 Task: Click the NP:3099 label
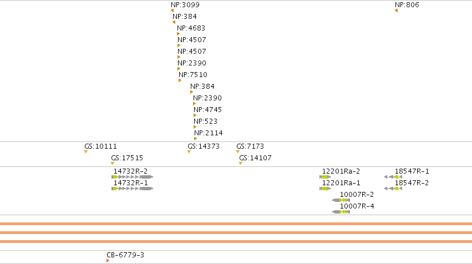(185, 5)
